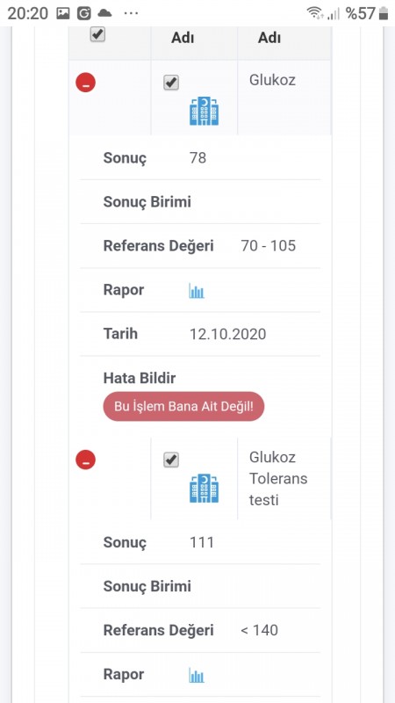Tap the Wi-Fi status bar icon
Viewport: 395px width, 703px height.
tap(315, 13)
